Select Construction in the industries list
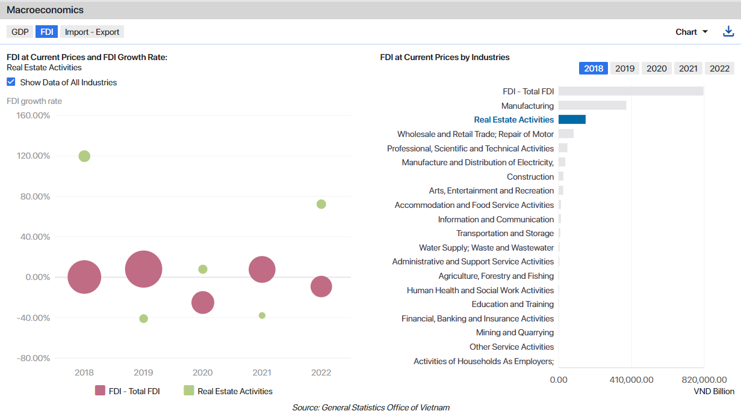Viewport: 741px width, 414px height. point(530,177)
